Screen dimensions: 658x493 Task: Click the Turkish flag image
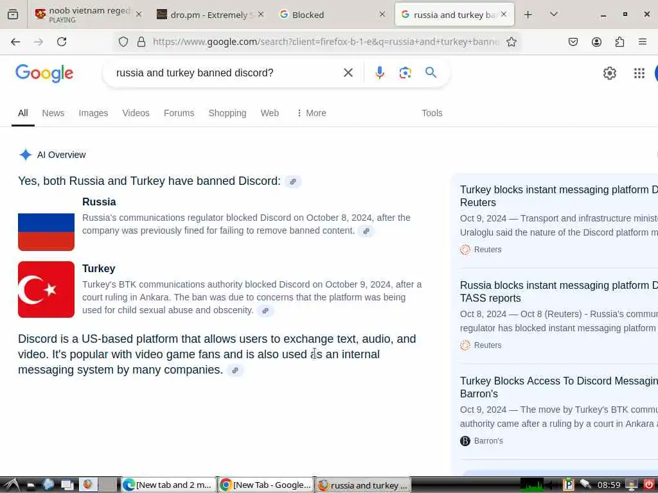46,290
